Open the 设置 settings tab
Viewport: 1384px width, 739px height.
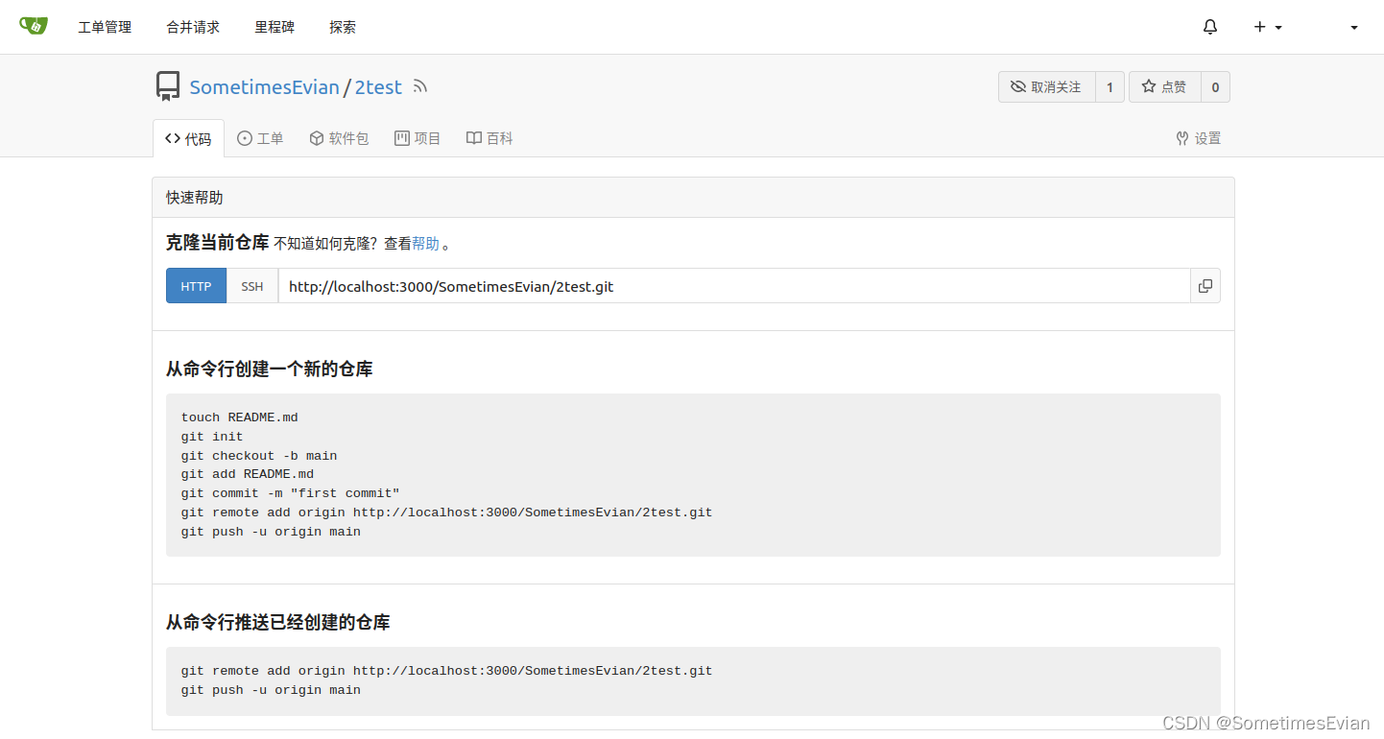(1199, 138)
